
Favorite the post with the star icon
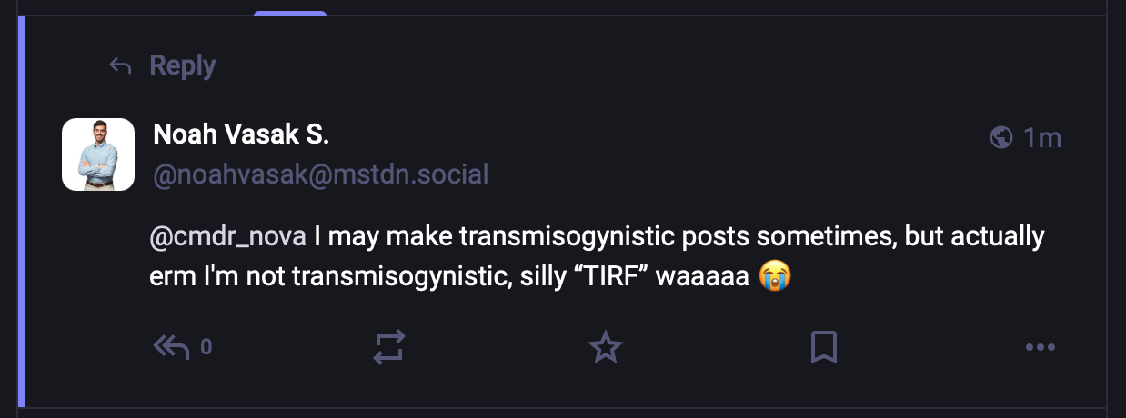coord(605,346)
